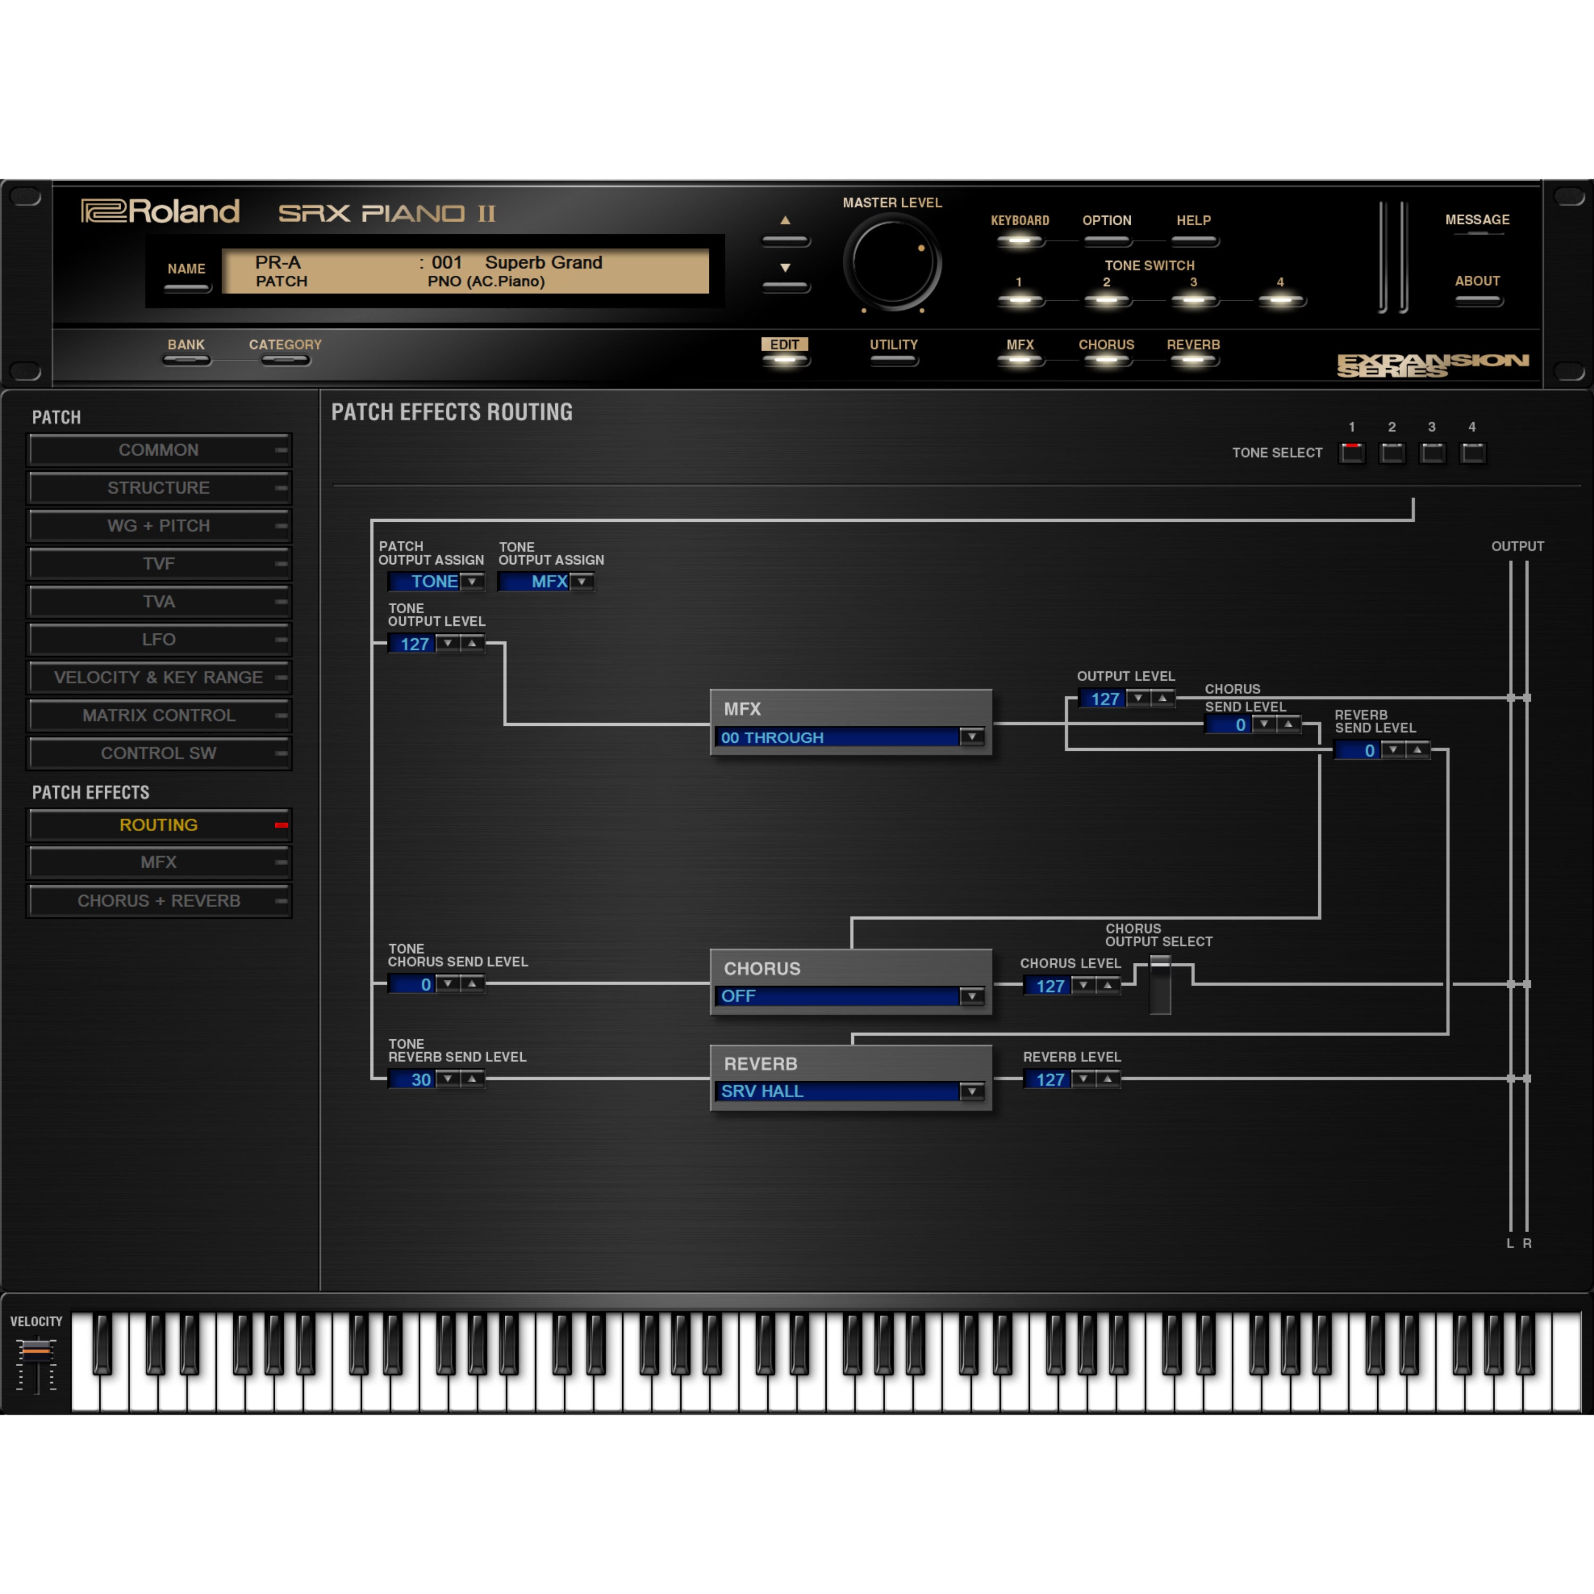
Task: Open MFX page under Patch Effects
Action: pos(159,862)
